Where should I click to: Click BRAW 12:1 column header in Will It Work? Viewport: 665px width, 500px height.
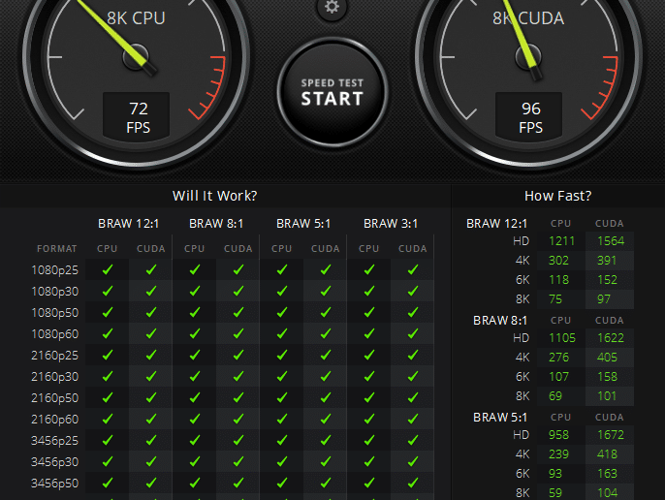129,224
